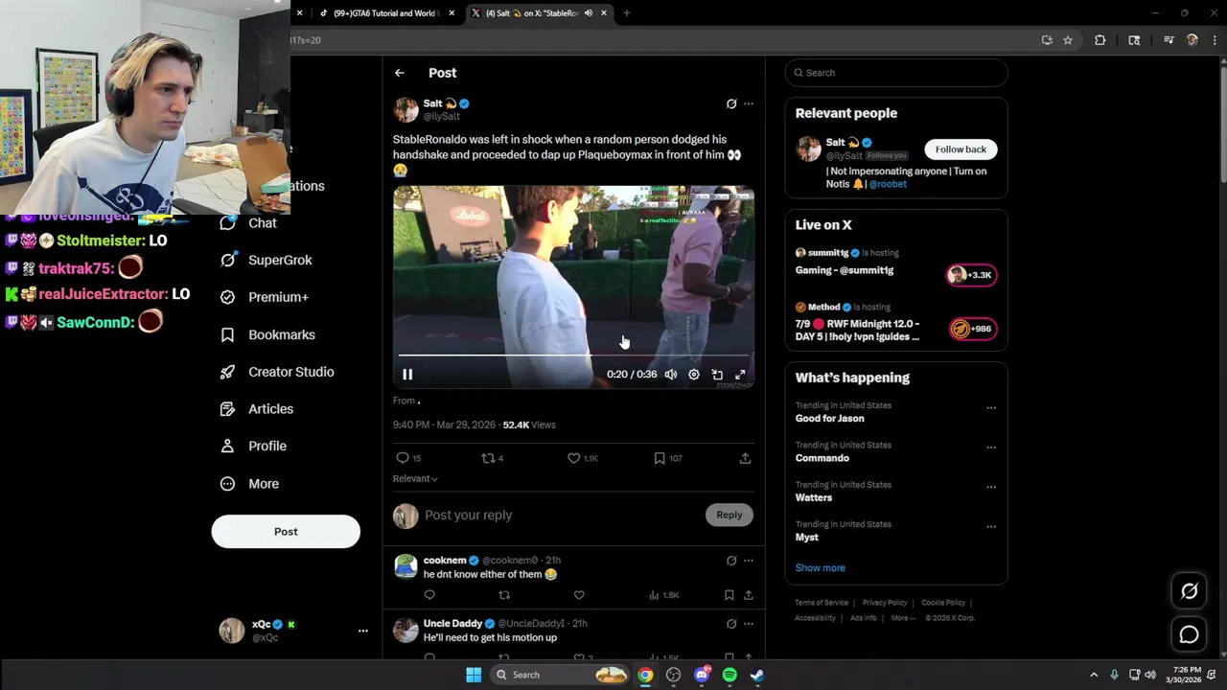The height and width of the screenshot is (690, 1227).
Task: Pause the video playback
Action: click(407, 375)
